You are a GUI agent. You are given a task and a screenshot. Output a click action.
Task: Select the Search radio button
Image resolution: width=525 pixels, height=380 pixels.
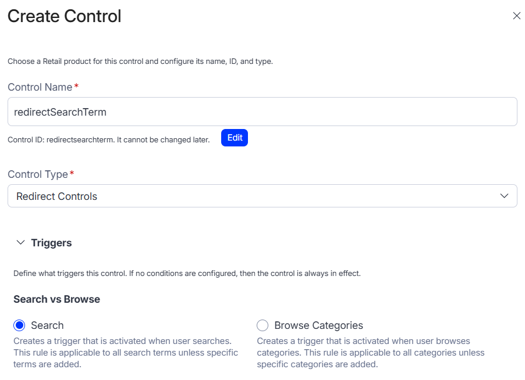click(19, 325)
